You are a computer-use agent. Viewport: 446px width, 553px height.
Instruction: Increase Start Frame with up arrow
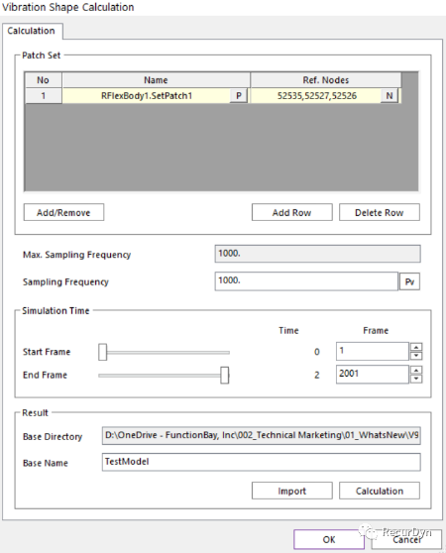click(x=416, y=347)
